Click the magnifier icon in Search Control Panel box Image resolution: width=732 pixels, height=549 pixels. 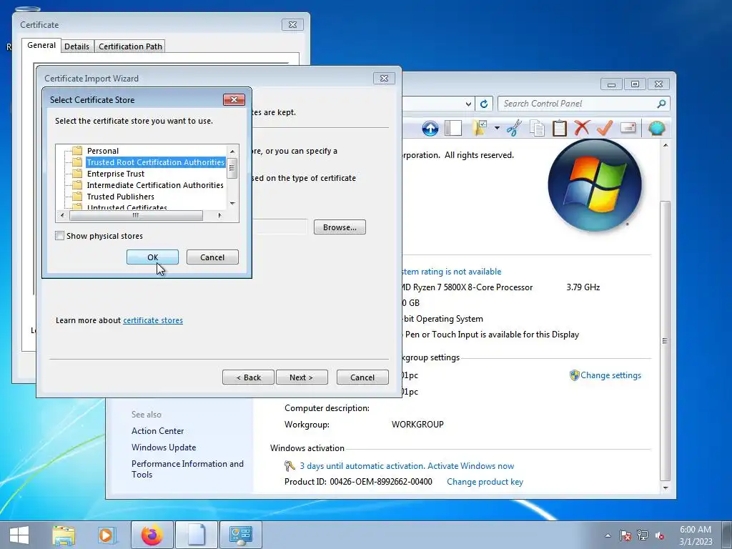click(661, 104)
